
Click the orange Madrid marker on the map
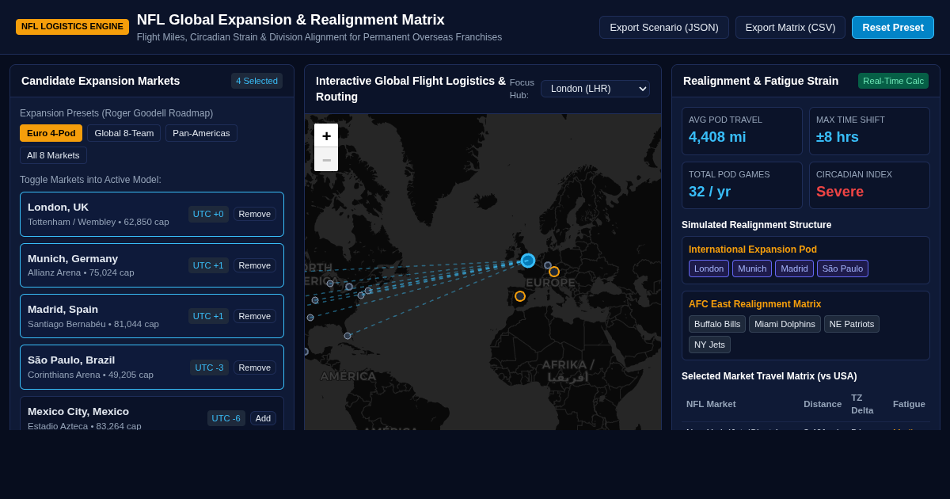click(x=520, y=296)
